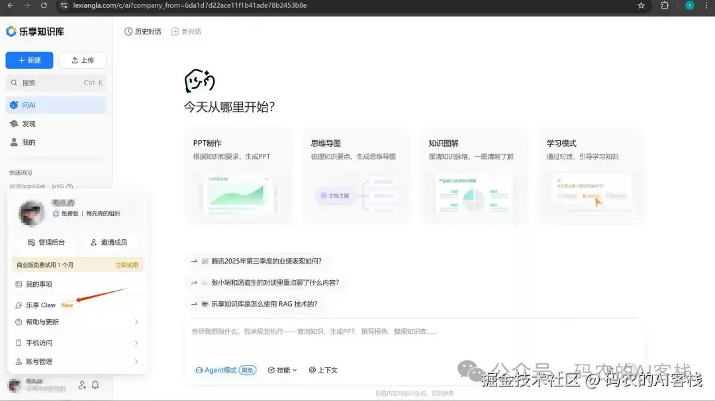Toggle Agent模式
The height and width of the screenshot is (401, 715).
[x=226, y=370]
